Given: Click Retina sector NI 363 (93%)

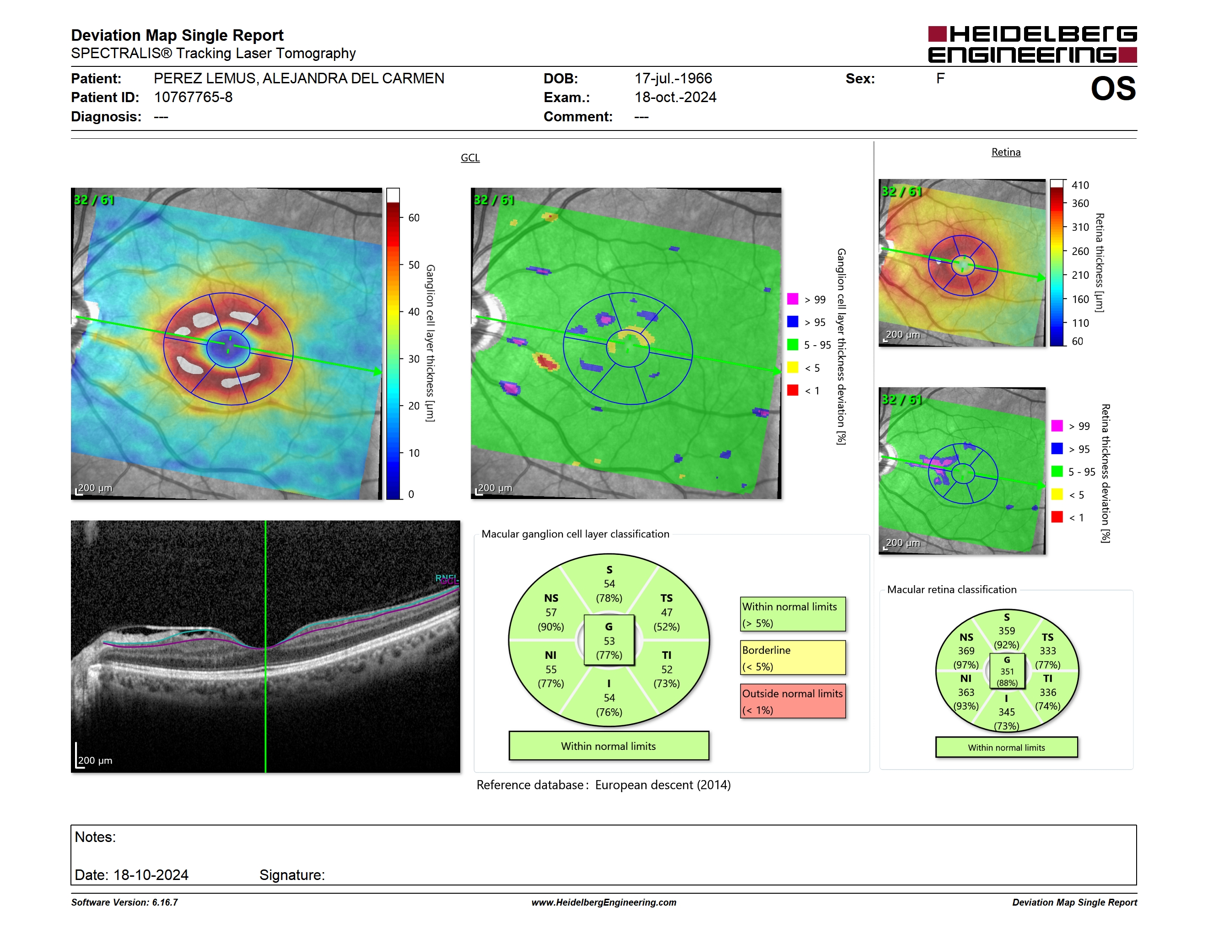Looking at the screenshot, I should (966, 692).
